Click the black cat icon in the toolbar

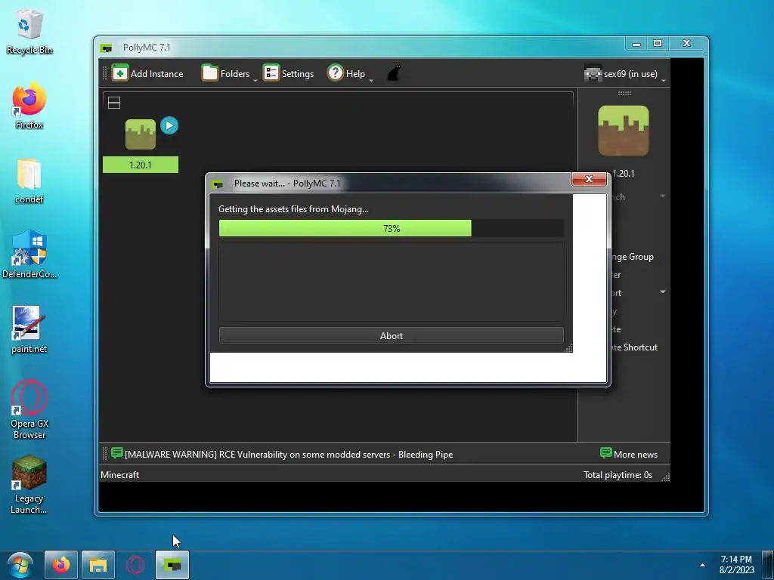[393, 73]
